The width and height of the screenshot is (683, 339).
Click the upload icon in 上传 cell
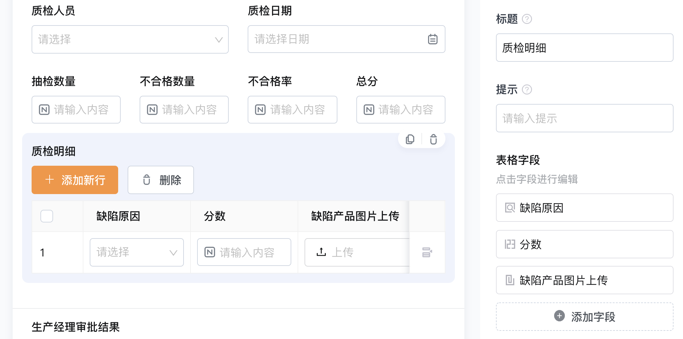[321, 252]
